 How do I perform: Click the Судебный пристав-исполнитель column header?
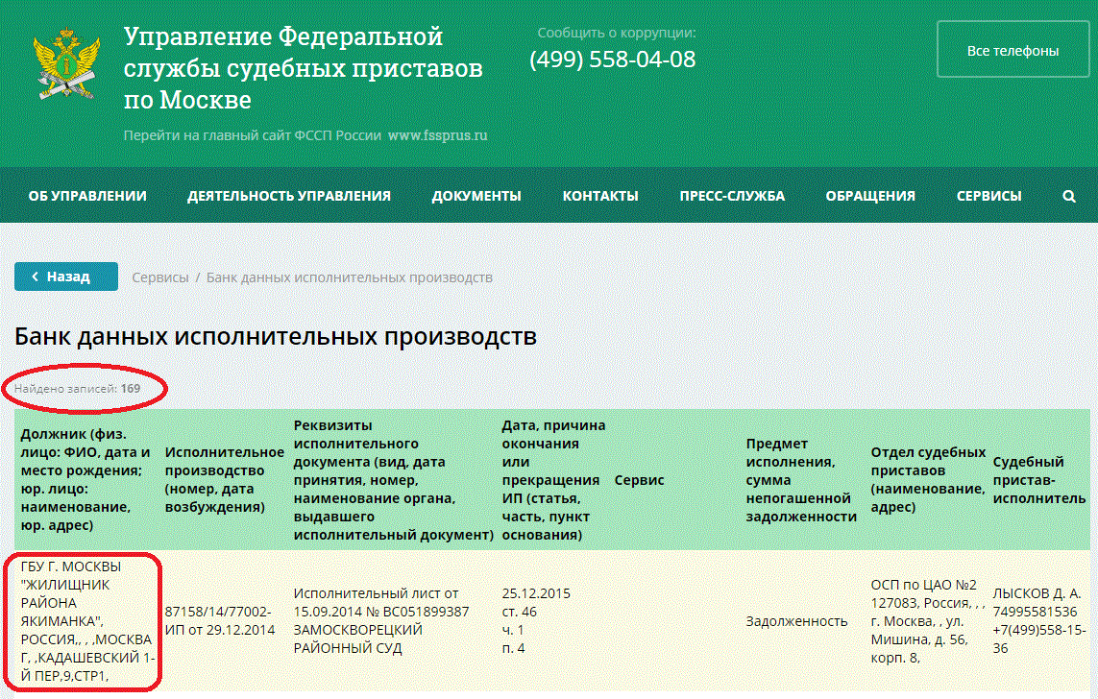(1039, 479)
